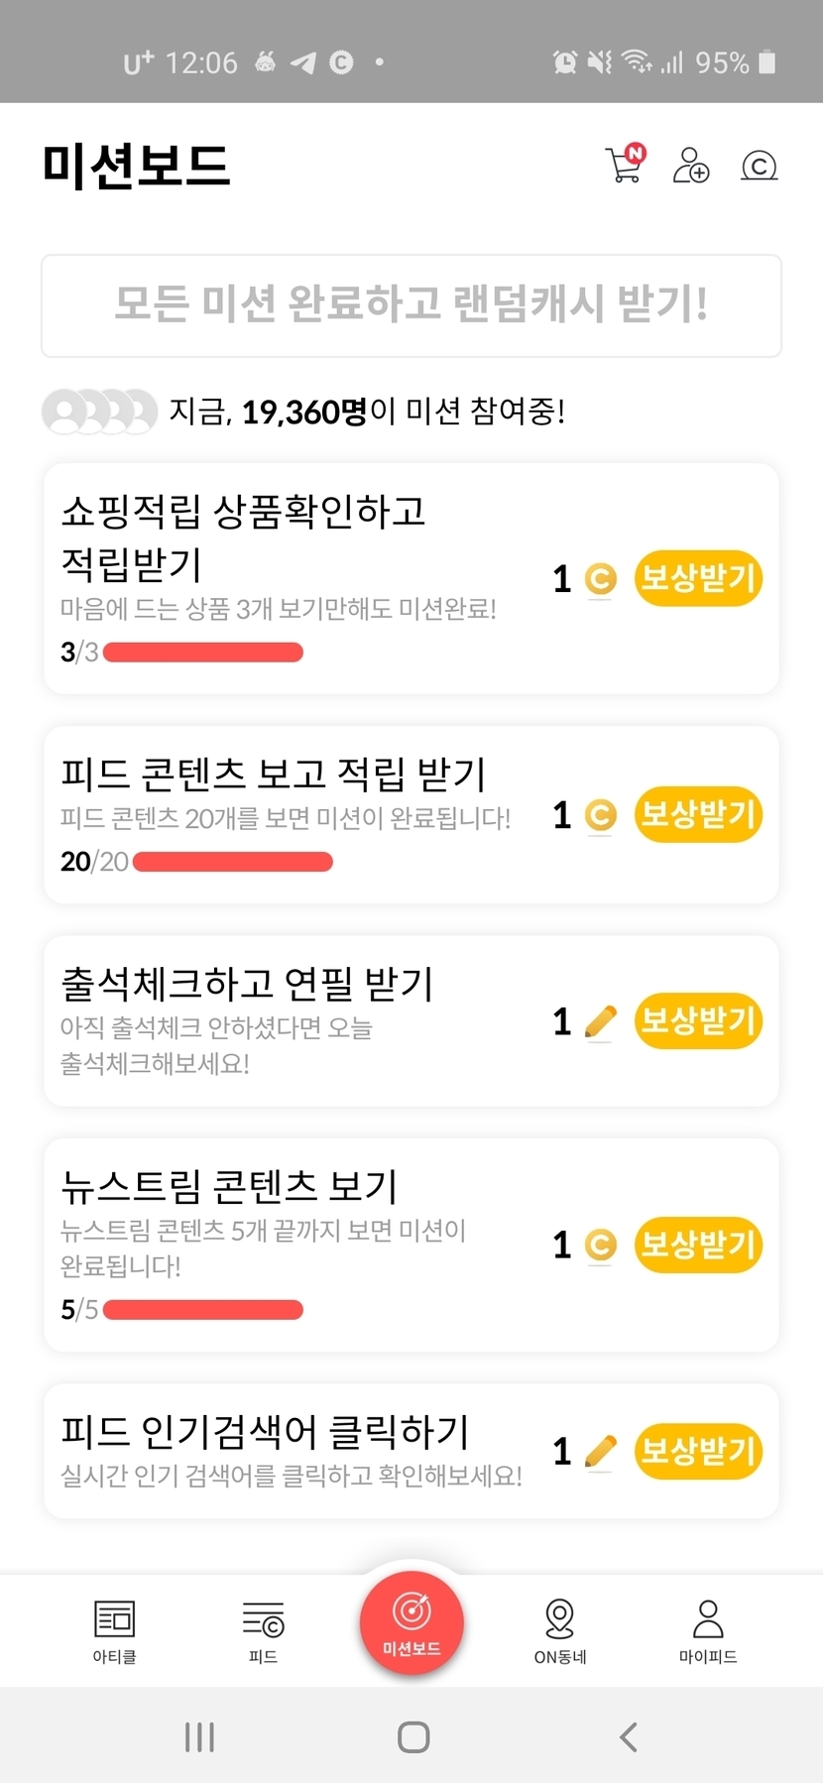Tap the participants avatar group
The height and width of the screenshot is (1783, 823).
99,412
